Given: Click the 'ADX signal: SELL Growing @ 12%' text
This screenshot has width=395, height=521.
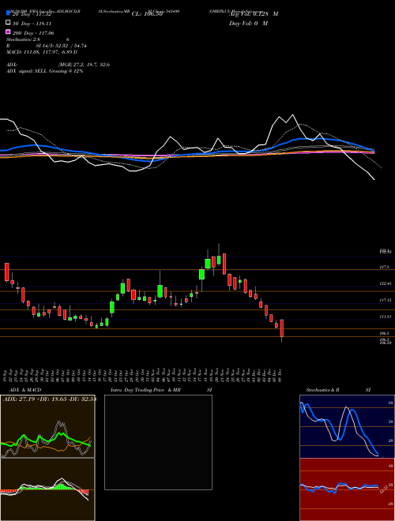Looking at the screenshot, I should [45, 71].
